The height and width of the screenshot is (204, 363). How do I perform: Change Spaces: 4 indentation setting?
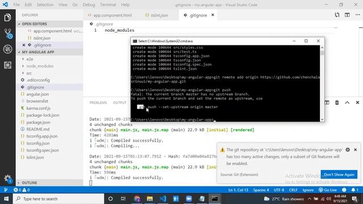click(261, 190)
